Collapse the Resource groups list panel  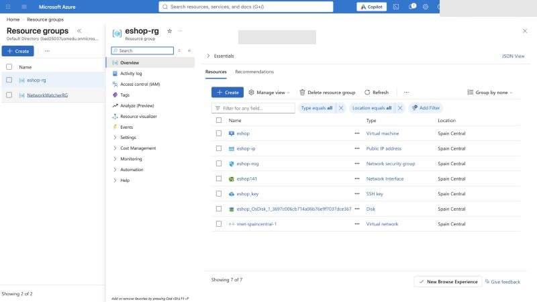coord(79,31)
